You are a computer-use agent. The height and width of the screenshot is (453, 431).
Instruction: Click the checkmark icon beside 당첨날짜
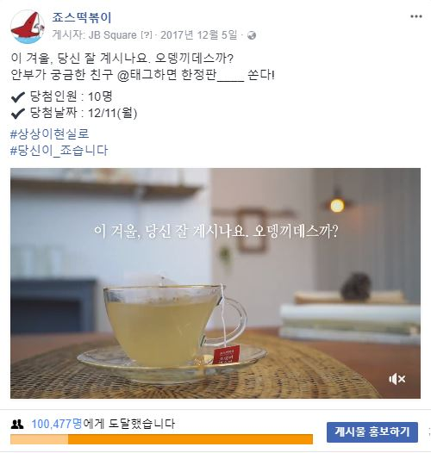pos(17,114)
